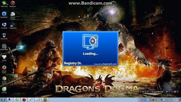
Task: Open the Windows Start menu
Action: 3,100
